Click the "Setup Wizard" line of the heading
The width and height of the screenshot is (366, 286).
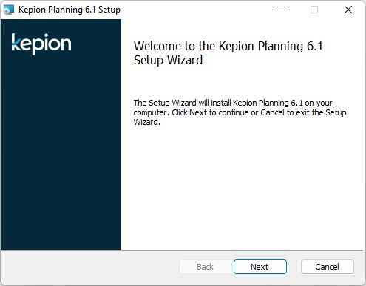coord(168,60)
